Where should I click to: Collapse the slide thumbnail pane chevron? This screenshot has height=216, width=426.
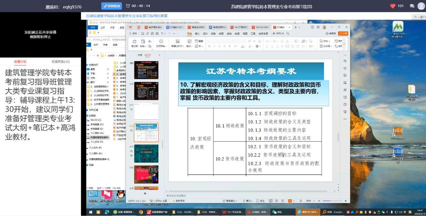159,55
